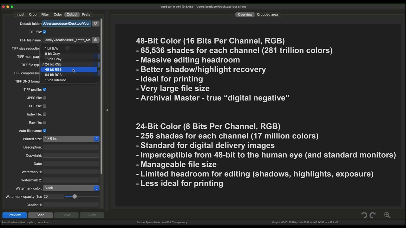Click the Watermark opacity value field
This screenshot has height=228, width=406.
click(53, 197)
